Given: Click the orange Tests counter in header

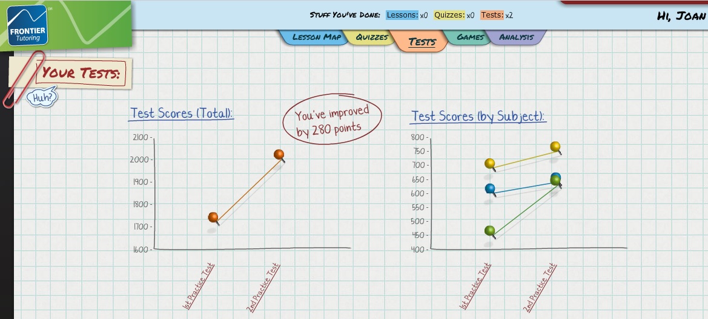Looking at the screenshot, I should click(x=492, y=15).
